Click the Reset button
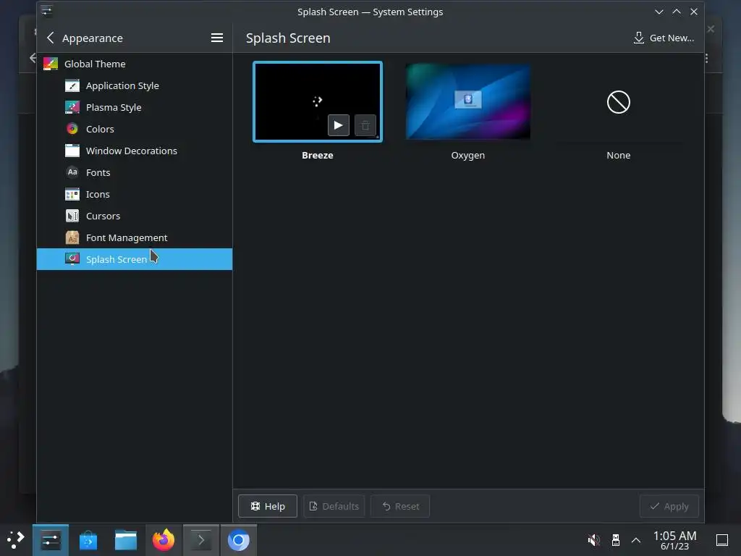The height and width of the screenshot is (556, 741). (x=400, y=506)
